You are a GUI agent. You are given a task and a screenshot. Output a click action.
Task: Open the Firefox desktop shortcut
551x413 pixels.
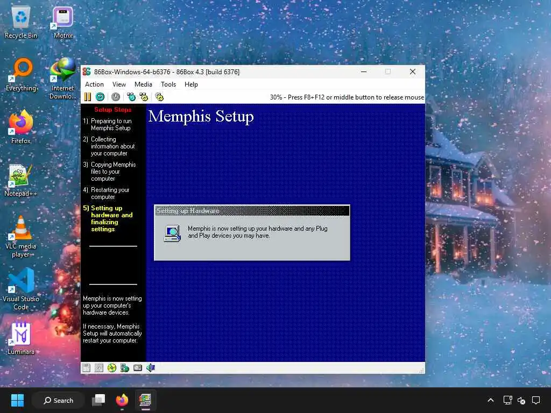pyautogui.click(x=21, y=127)
